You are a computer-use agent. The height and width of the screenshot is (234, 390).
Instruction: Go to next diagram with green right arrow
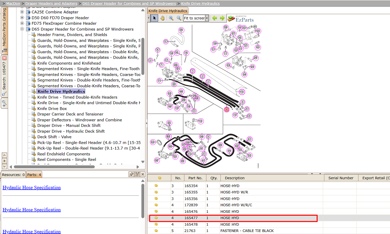click(x=222, y=18)
